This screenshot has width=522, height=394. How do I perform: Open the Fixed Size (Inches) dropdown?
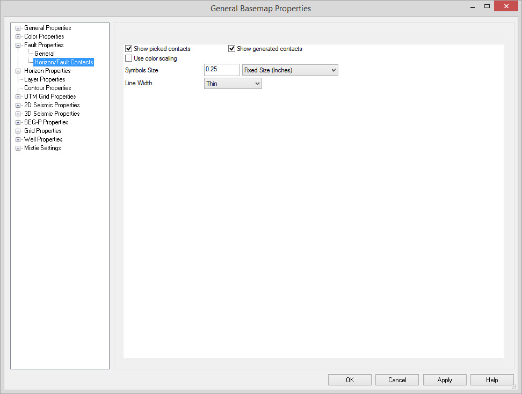[x=290, y=70]
